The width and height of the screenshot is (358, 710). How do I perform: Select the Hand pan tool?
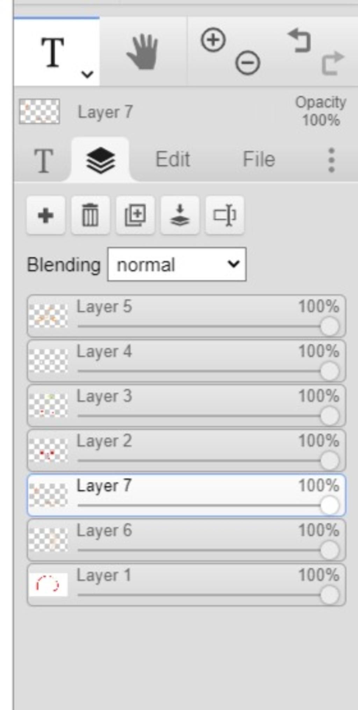143,51
